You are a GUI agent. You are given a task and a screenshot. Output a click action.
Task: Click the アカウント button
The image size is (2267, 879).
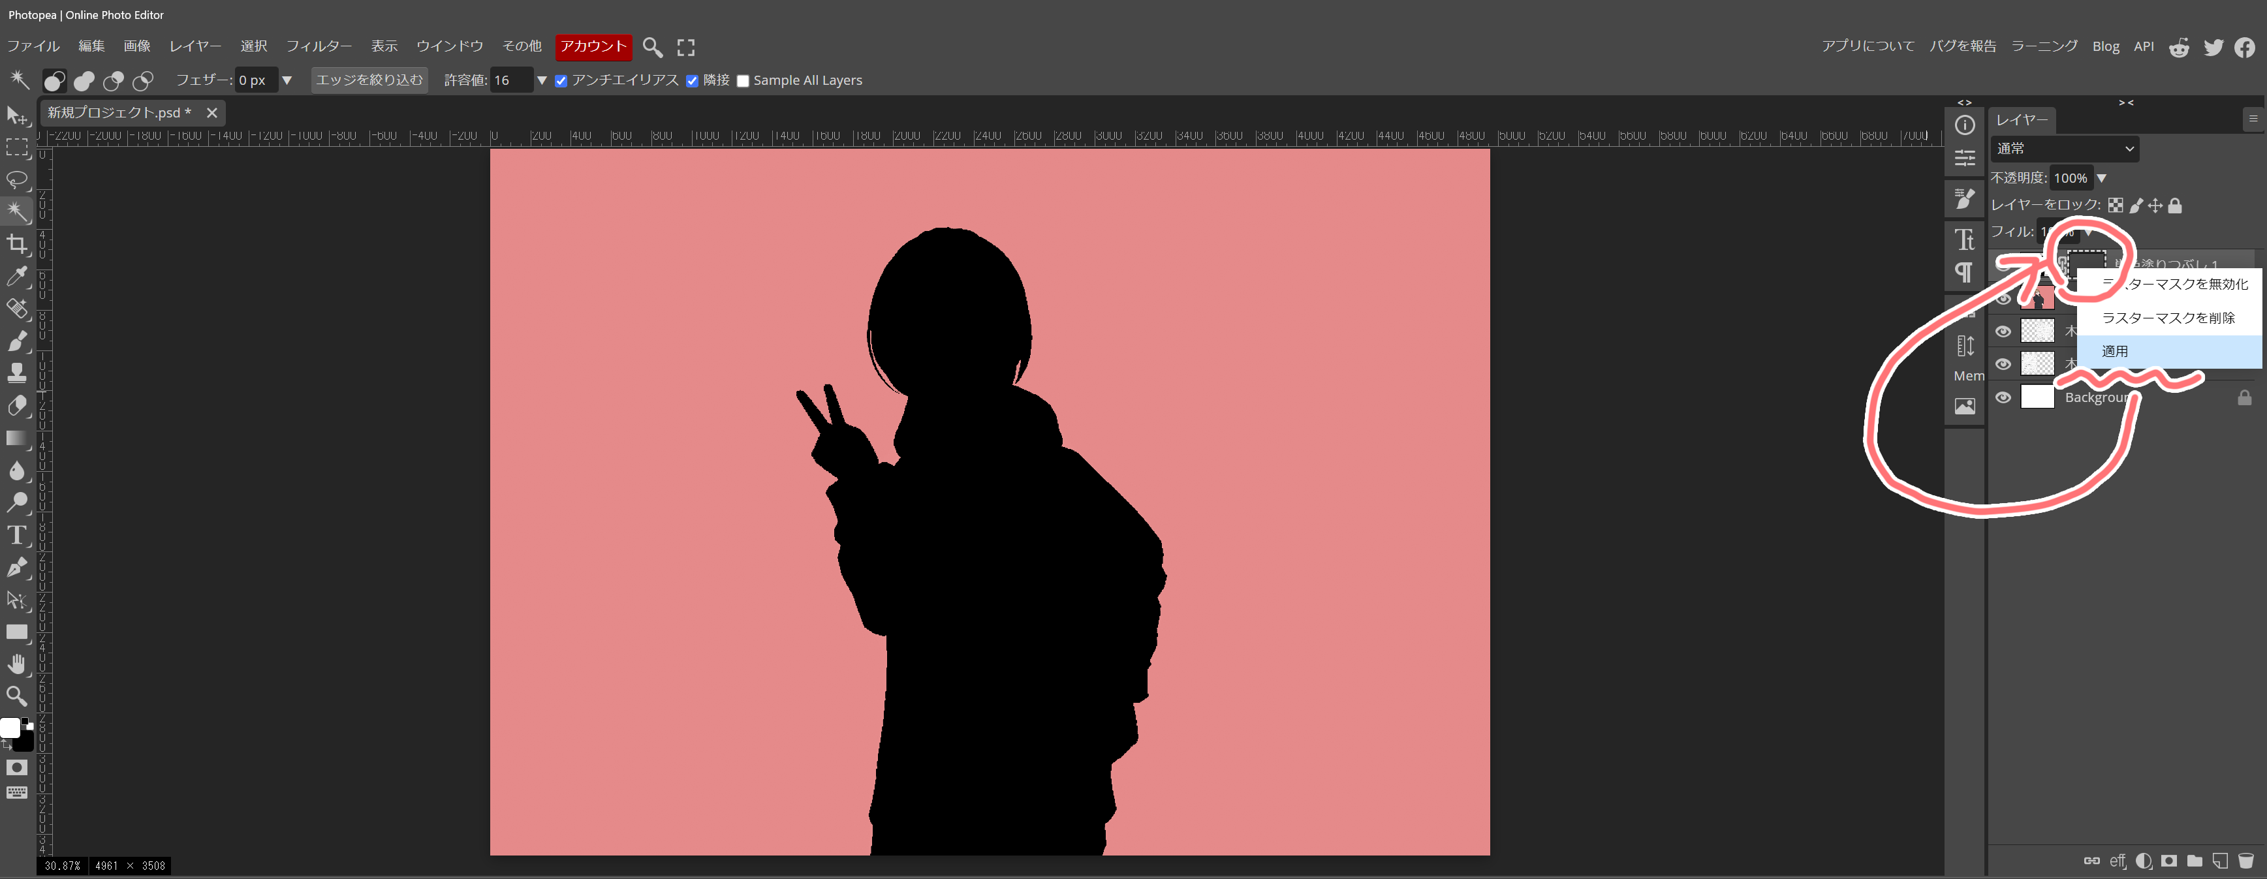point(593,46)
